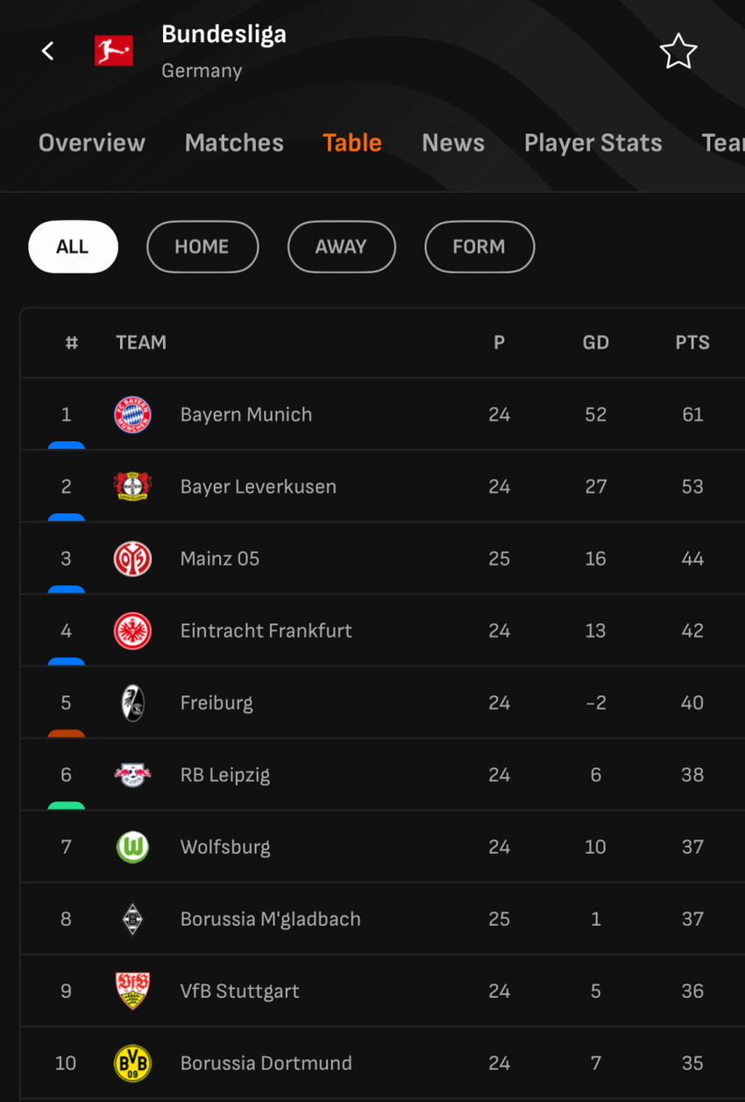
Task: Tap the VfB Stuttgart crest
Action: (x=132, y=991)
